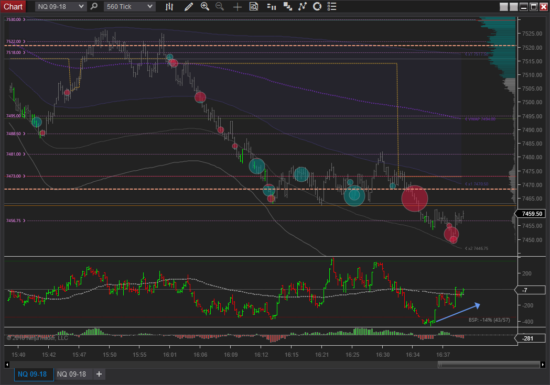
Task: Show the Data Box icon
Action: [x=254, y=6]
